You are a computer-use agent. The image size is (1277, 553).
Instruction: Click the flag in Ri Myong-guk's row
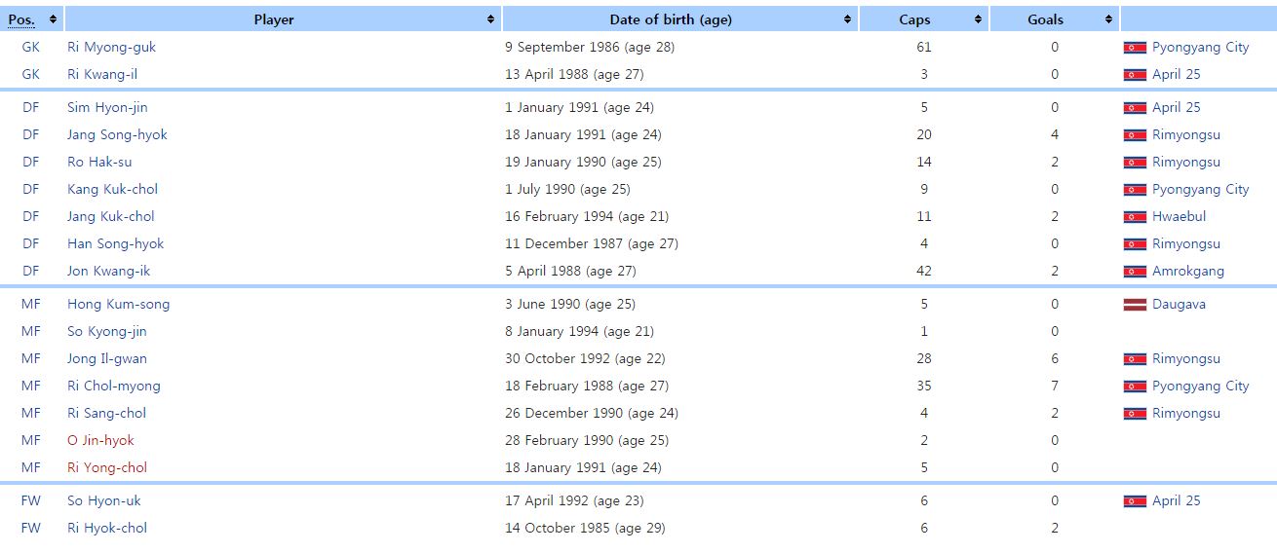point(1135,48)
